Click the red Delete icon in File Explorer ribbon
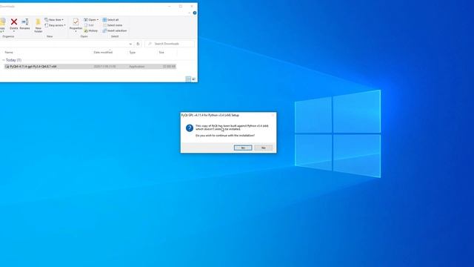The height and width of the screenshot is (267, 474). click(14, 22)
